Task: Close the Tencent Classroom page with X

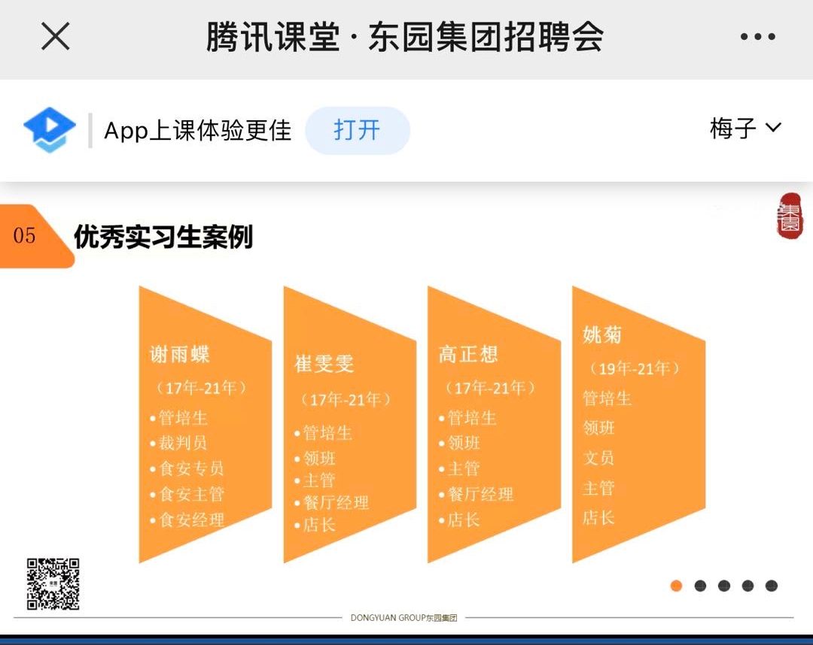Action: click(x=55, y=36)
